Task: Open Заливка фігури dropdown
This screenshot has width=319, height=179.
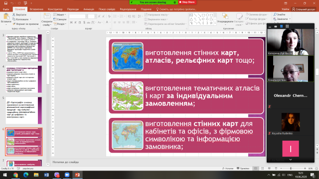Action: pos(257,14)
